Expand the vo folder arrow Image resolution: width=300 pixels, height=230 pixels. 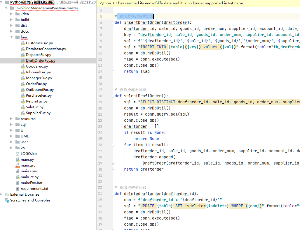click(11, 148)
